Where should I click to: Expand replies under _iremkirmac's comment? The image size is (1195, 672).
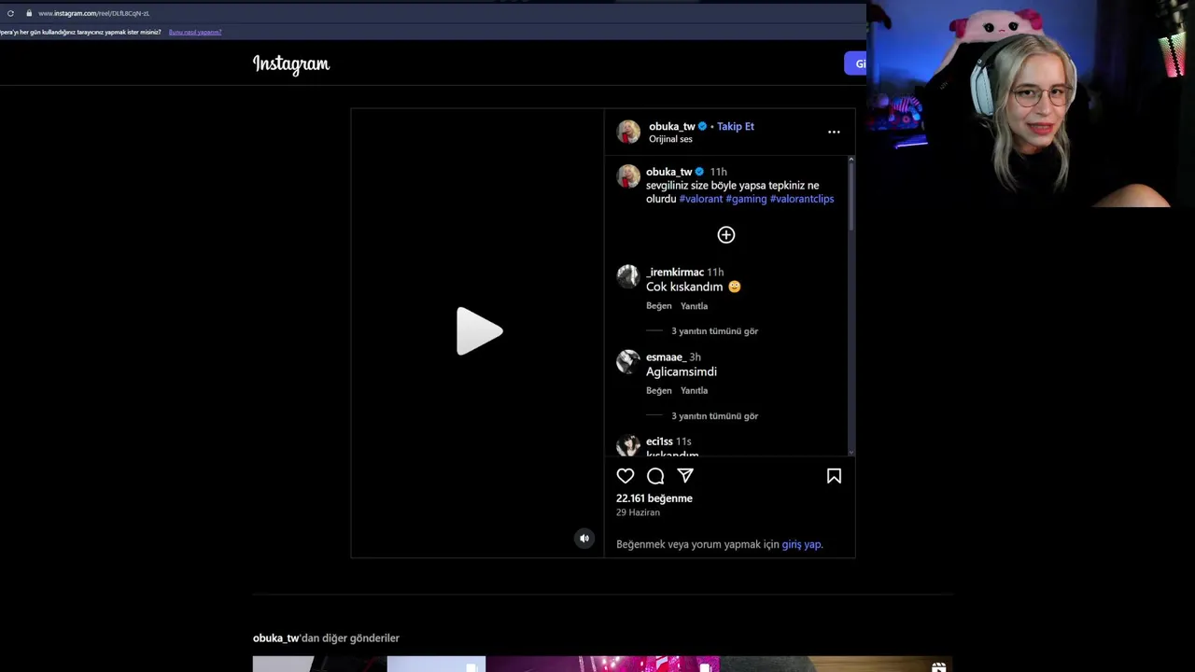pyautogui.click(x=714, y=331)
